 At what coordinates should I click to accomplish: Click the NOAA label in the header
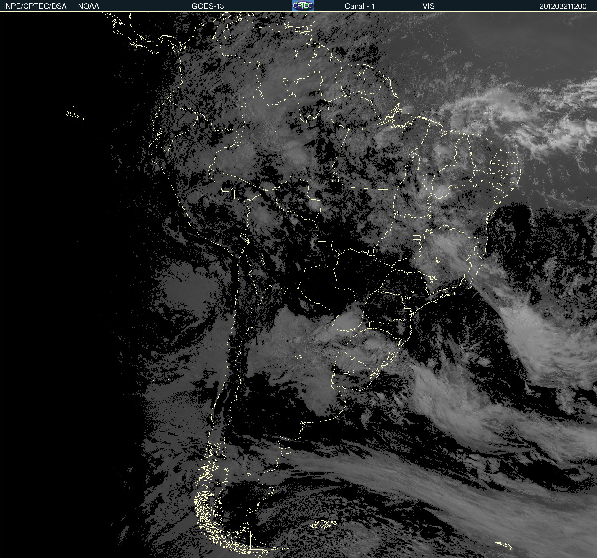click(88, 6)
